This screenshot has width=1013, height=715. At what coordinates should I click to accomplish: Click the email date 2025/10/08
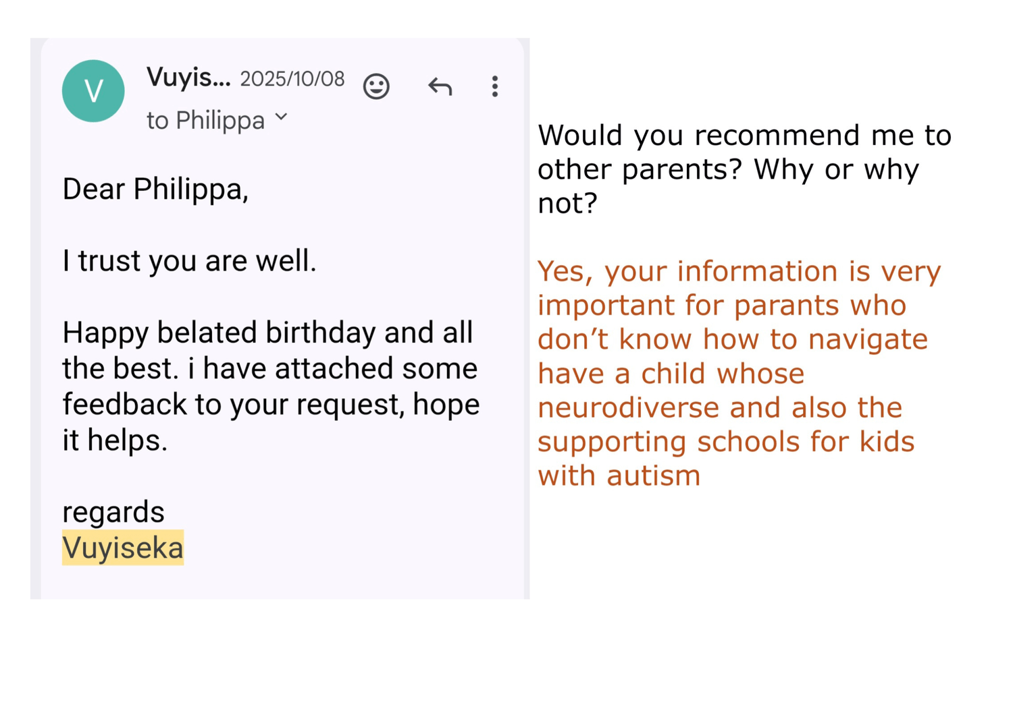[x=292, y=80]
